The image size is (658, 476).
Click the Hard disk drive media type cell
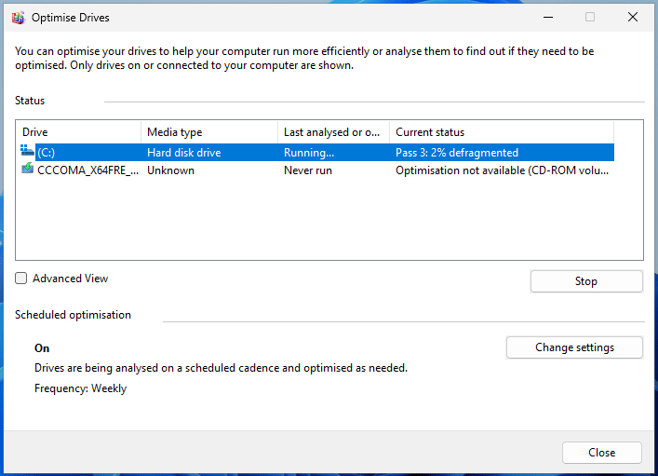[x=184, y=153]
